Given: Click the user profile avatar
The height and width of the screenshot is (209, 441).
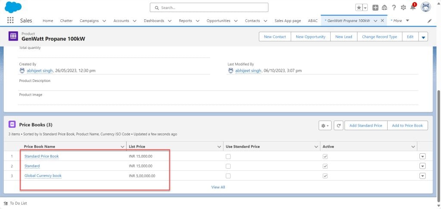Looking at the screenshot, I should (x=425, y=7).
